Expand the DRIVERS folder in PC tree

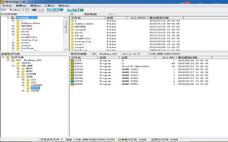pyautogui.click(x=13, y=26)
